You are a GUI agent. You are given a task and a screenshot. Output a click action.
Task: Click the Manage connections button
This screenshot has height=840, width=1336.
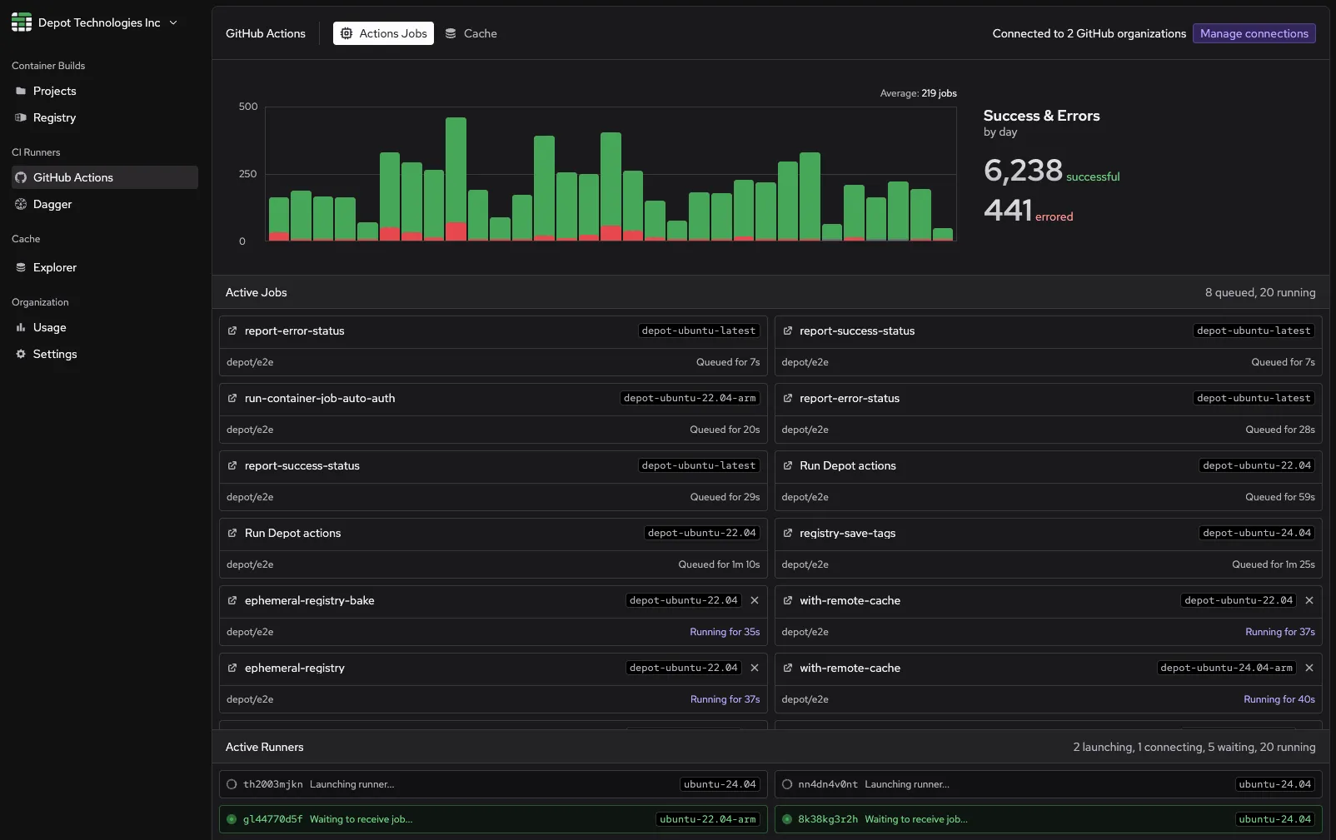tap(1254, 33)
